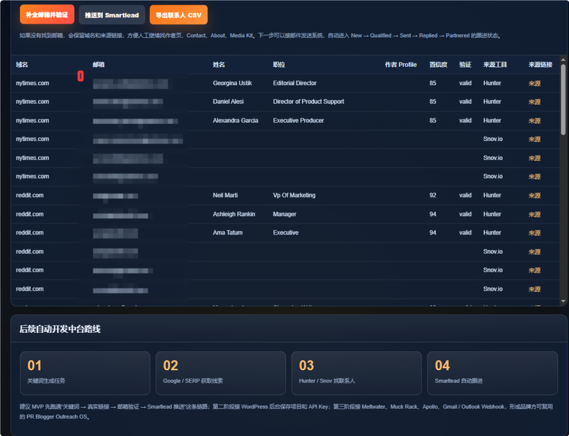
Task: Visit the 来源 link for Ashleigh Rankin
Action: coord(535,215)
